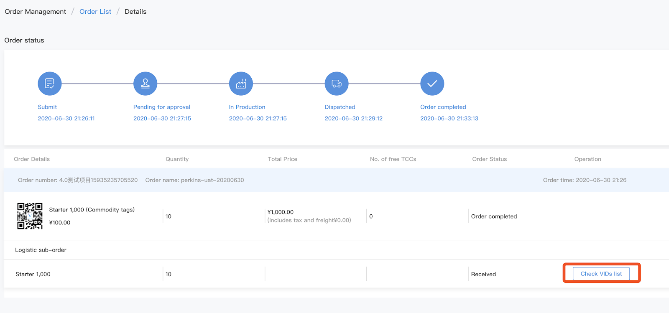Viewport: 669px width, 313px height.
Task: Click the Includes tax and freight note
Action: tap(309, 220)
